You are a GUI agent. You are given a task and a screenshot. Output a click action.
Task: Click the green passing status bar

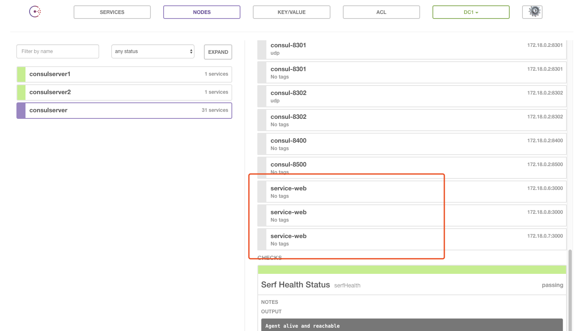coord(411,269)
